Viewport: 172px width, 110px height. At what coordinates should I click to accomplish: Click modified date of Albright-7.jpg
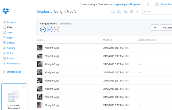click(113, 97)
